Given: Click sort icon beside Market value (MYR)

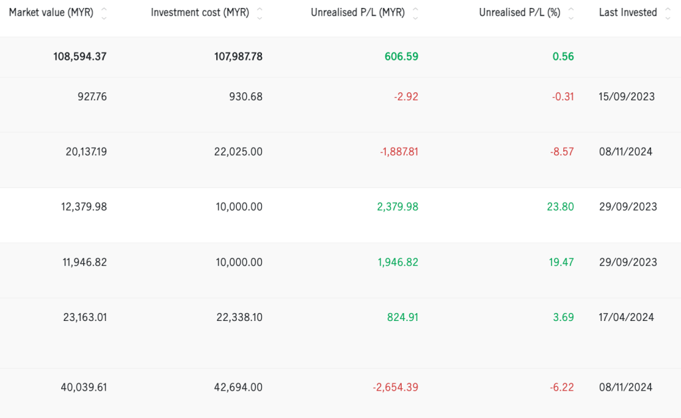Looking at the screenshot, I should [x=103, y=13].
